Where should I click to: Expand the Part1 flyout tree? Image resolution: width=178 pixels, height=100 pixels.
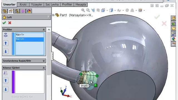[x=53, y=15]
